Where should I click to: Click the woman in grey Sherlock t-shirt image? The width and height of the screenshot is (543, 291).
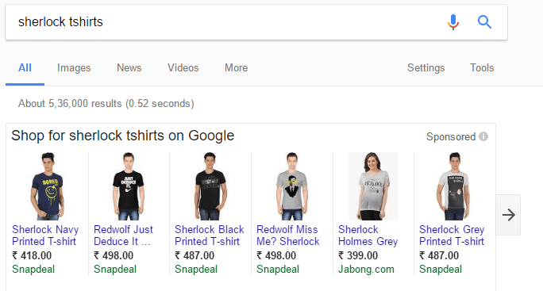[373, 186]
